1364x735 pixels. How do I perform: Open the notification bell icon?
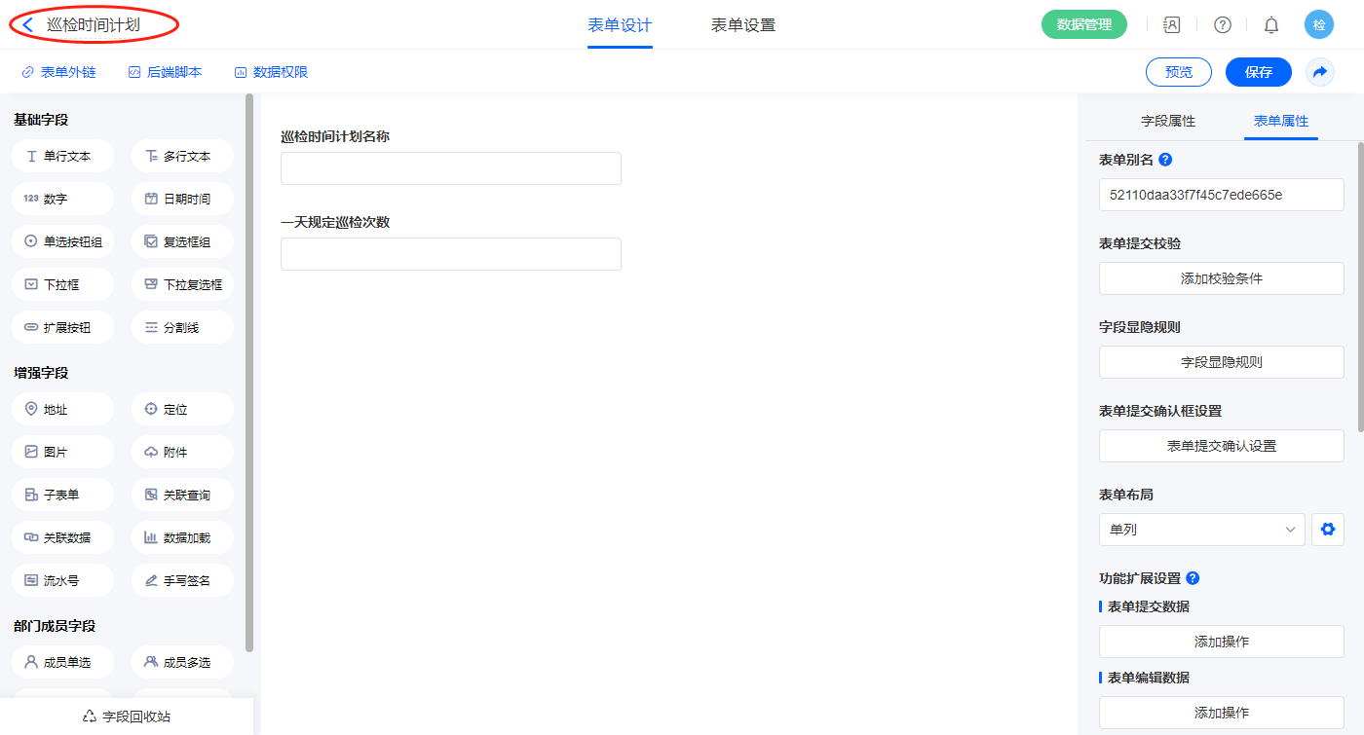[1270, 25]
